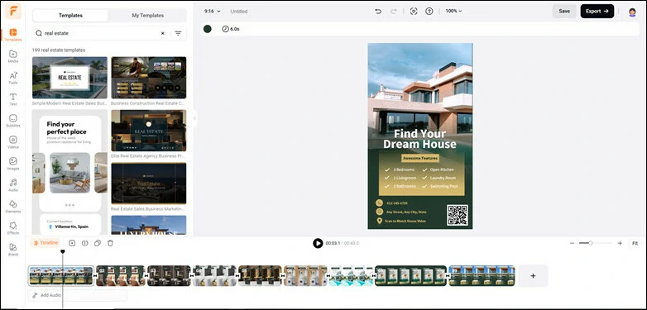Viewport: 647px width, 310px height.
Task: Clear the real estate search text
Action: coord(162,33)
